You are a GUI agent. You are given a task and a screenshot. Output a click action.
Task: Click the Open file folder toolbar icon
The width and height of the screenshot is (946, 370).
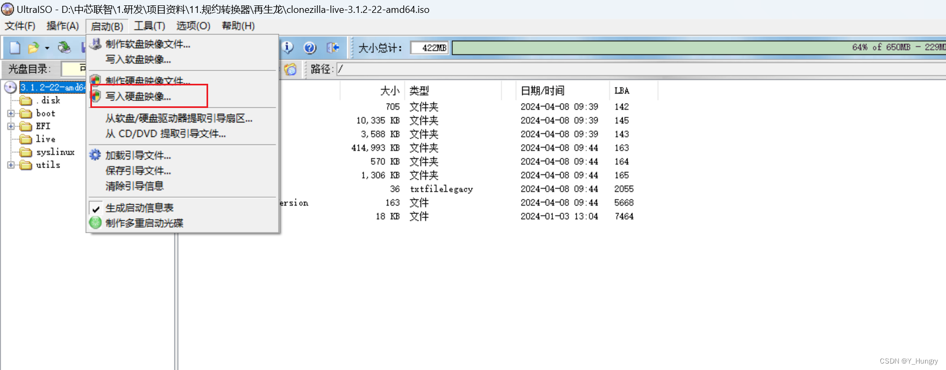[33, 48]
